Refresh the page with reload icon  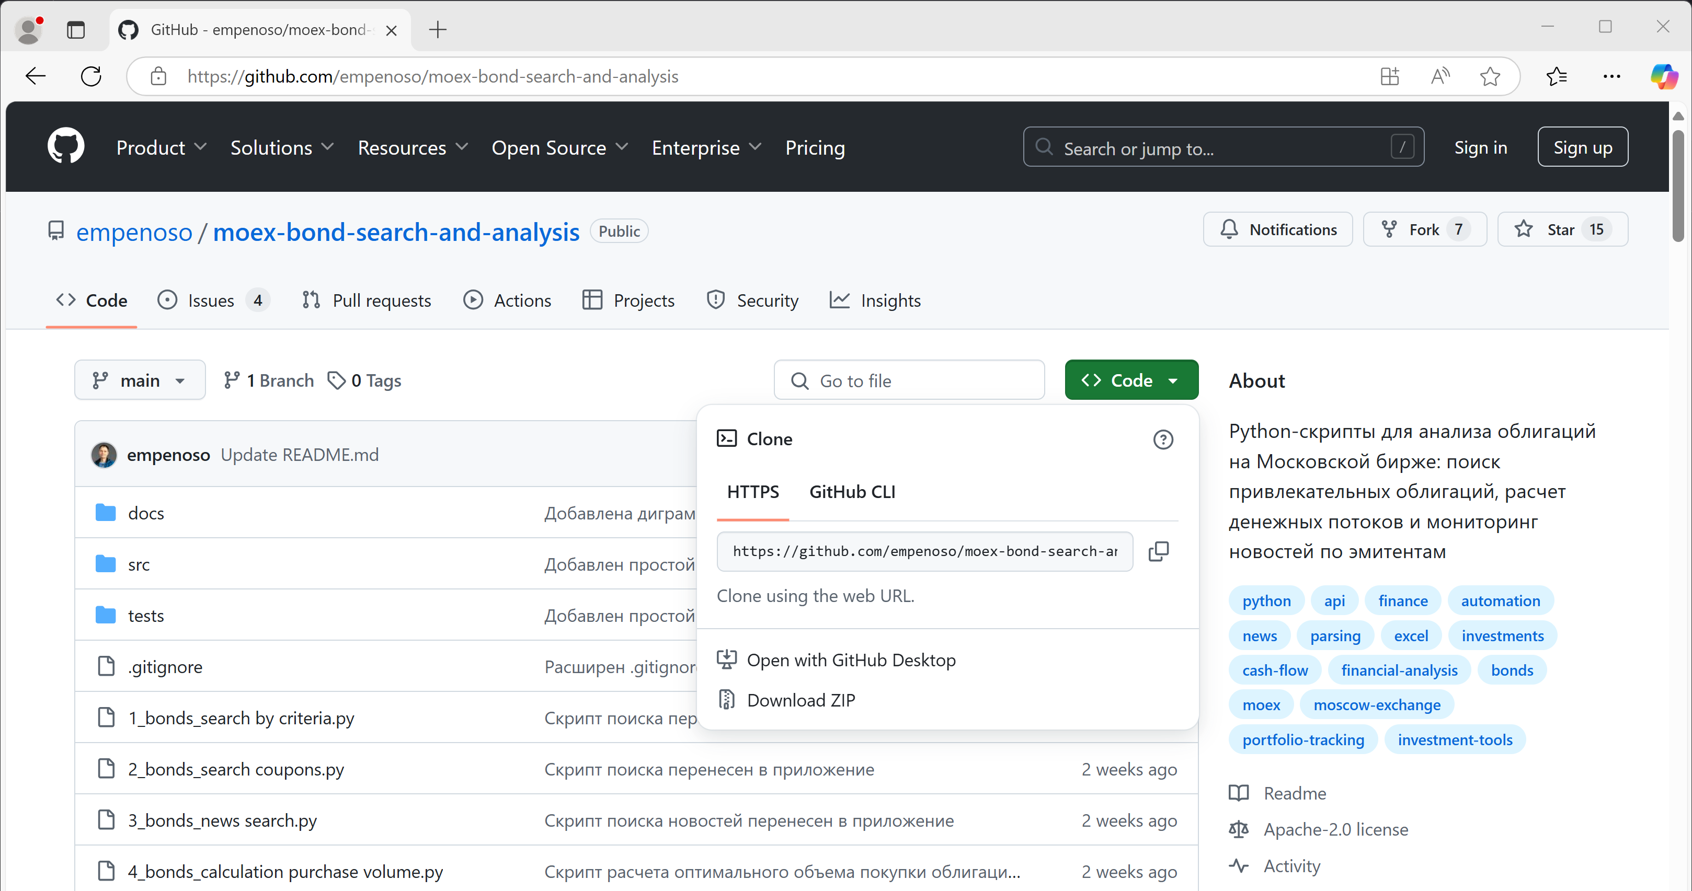[x=90, y=76]
